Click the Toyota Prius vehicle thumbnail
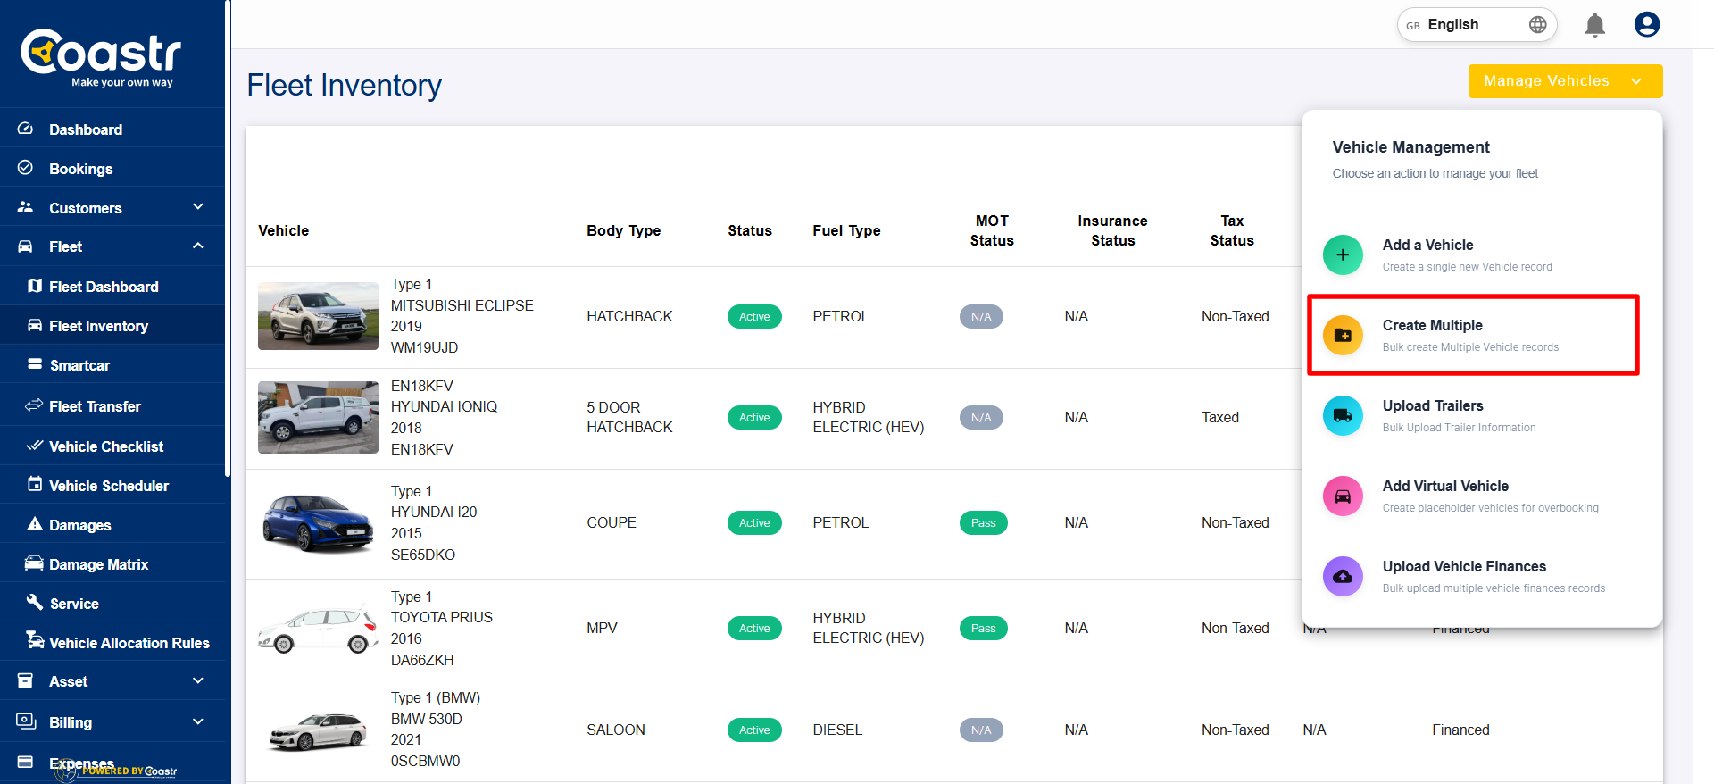The width and height of the screenshot is (1714, 784). (x=318, y=629)
